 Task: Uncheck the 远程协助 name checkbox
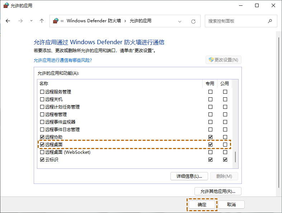coord(42,137)
